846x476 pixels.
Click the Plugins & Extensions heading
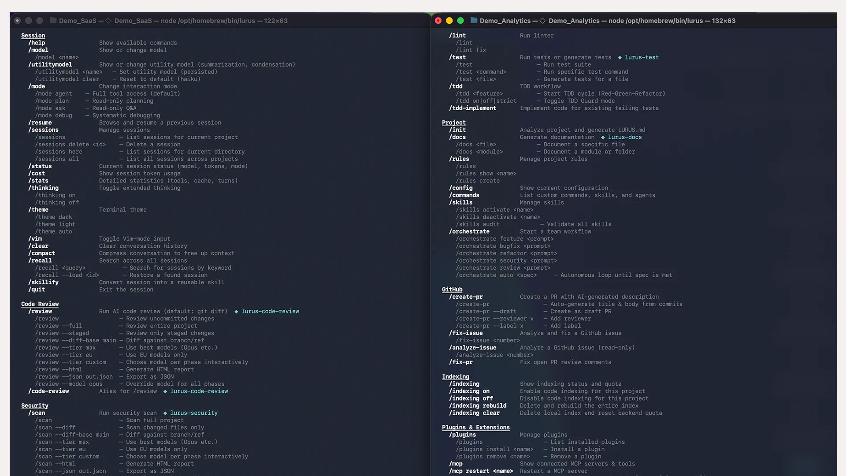475,428
